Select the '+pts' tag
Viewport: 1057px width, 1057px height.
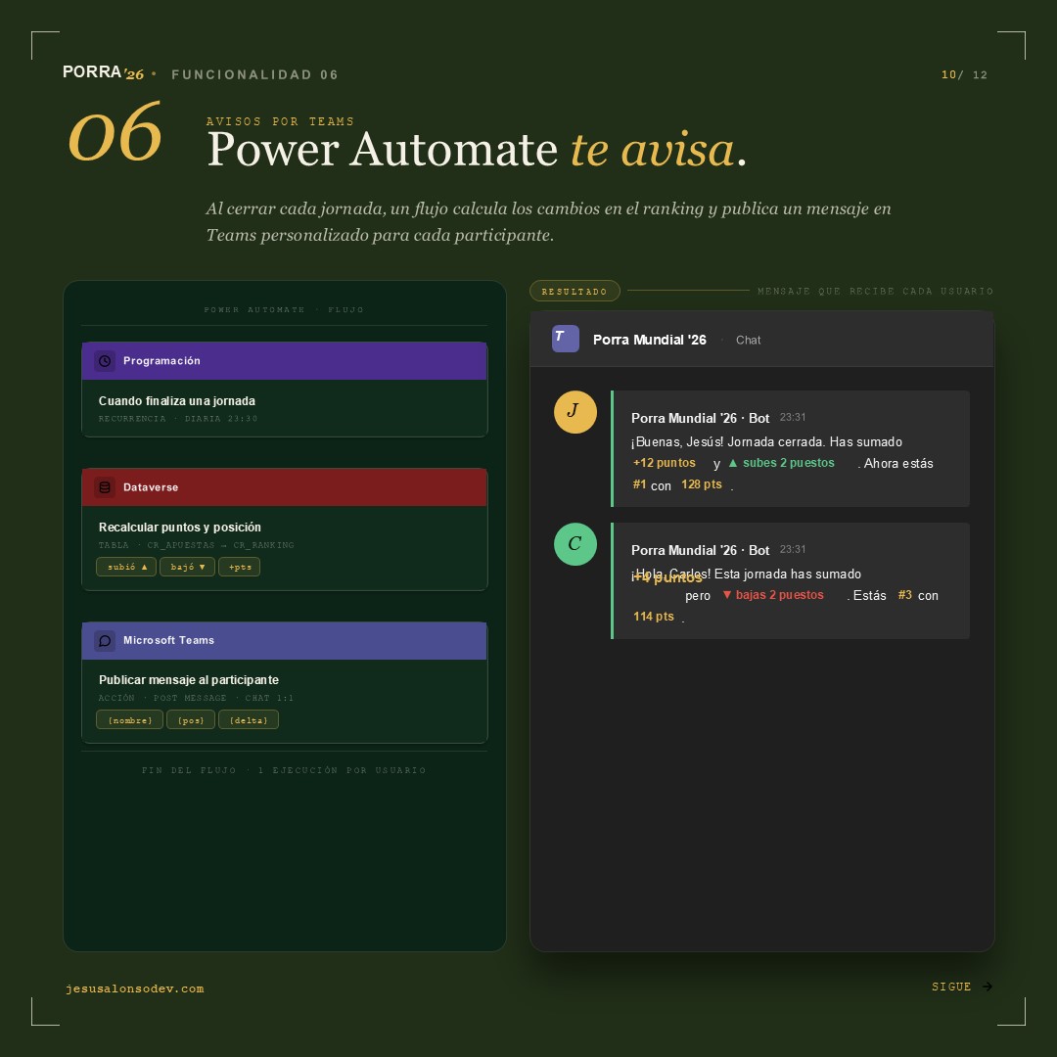click(240, 567)
